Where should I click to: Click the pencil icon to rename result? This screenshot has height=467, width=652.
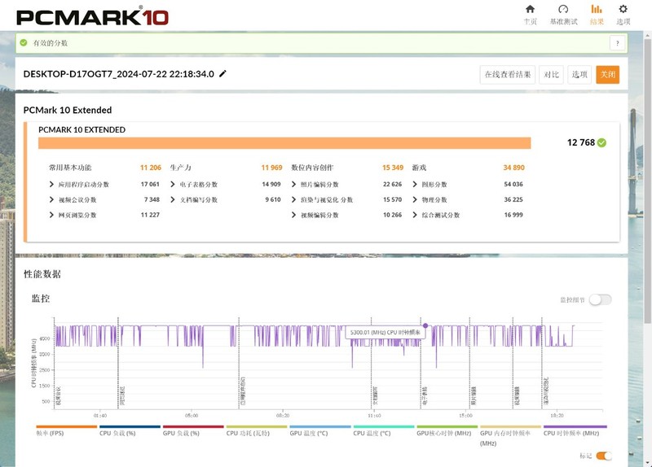pos(222,74)
